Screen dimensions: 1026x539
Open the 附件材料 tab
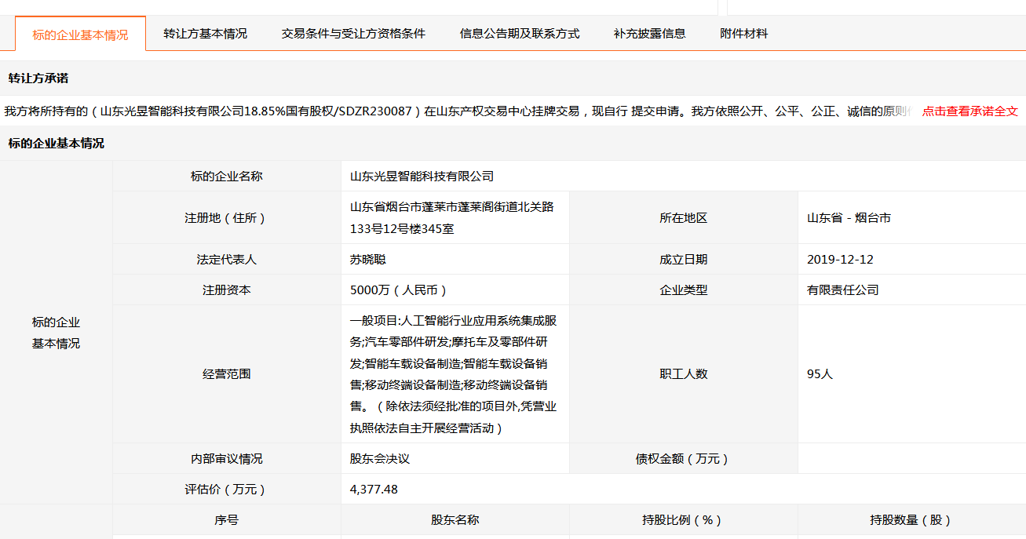tap(743, 34)
